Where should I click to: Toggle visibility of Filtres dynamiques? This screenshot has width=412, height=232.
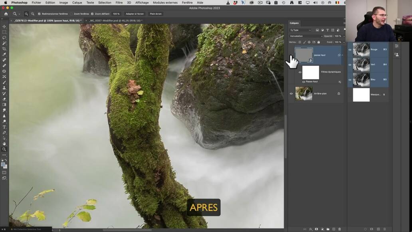300,72
